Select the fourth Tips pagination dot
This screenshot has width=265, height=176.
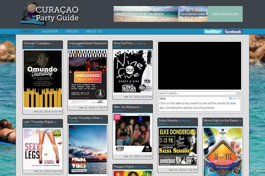(239, 99)
